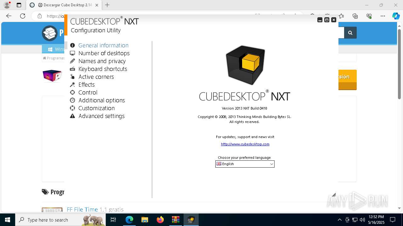
Task: Open Active corners section
Action: (x=96, y=77)
